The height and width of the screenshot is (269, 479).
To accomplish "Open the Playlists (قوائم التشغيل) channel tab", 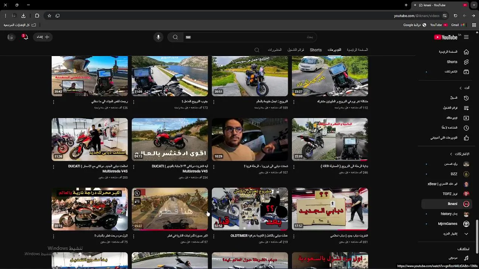I will (x=296, y=50).
